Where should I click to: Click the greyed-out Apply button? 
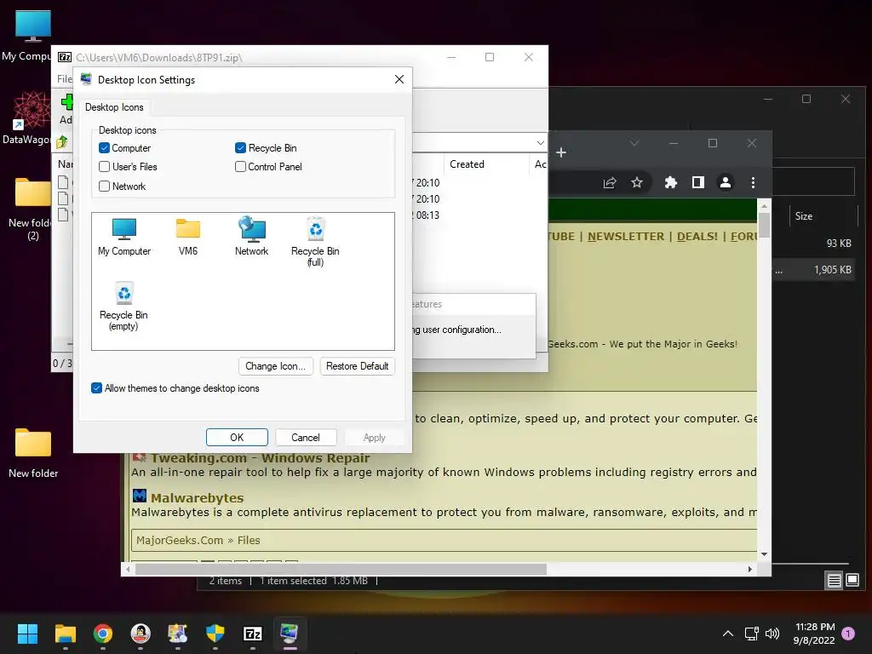(x=375, y=437)
